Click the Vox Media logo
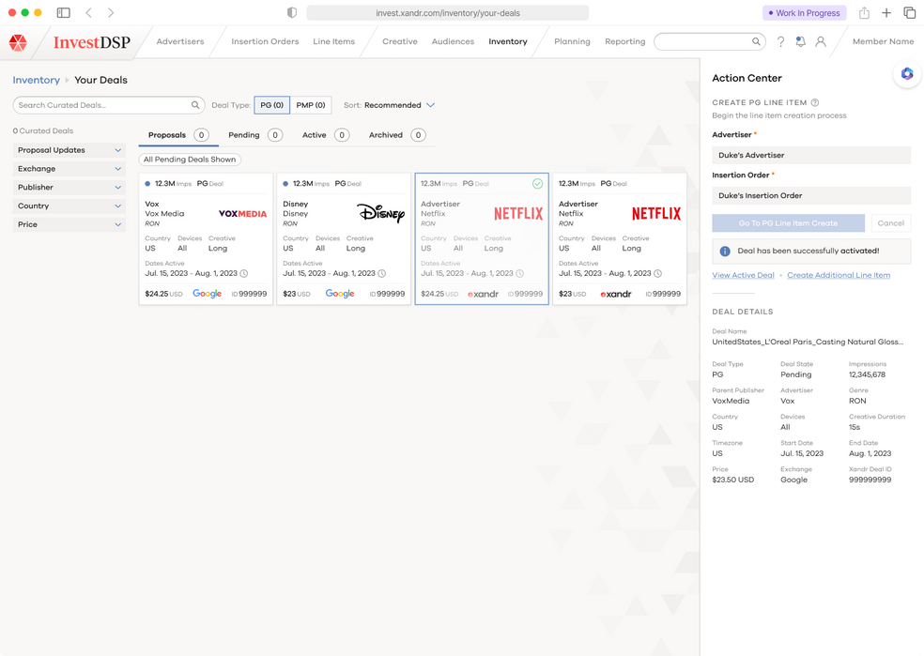Screen dimensions: 924x656 click(x=243, y=214)
